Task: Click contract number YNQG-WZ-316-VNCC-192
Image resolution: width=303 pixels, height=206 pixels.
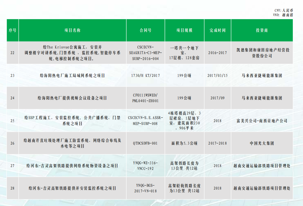Action: [x=145, y=166]
